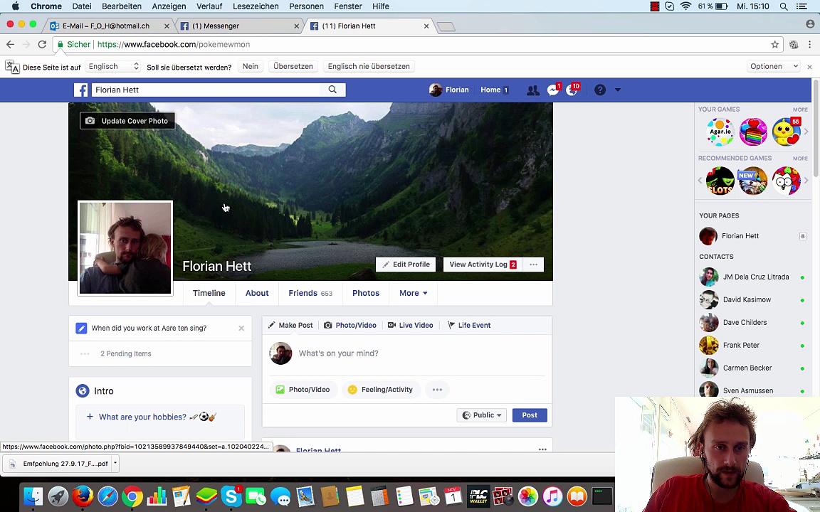Screen dimensions: 820x512
Task: Open the translation language dropdown showing English
Action: click(114, 66)
